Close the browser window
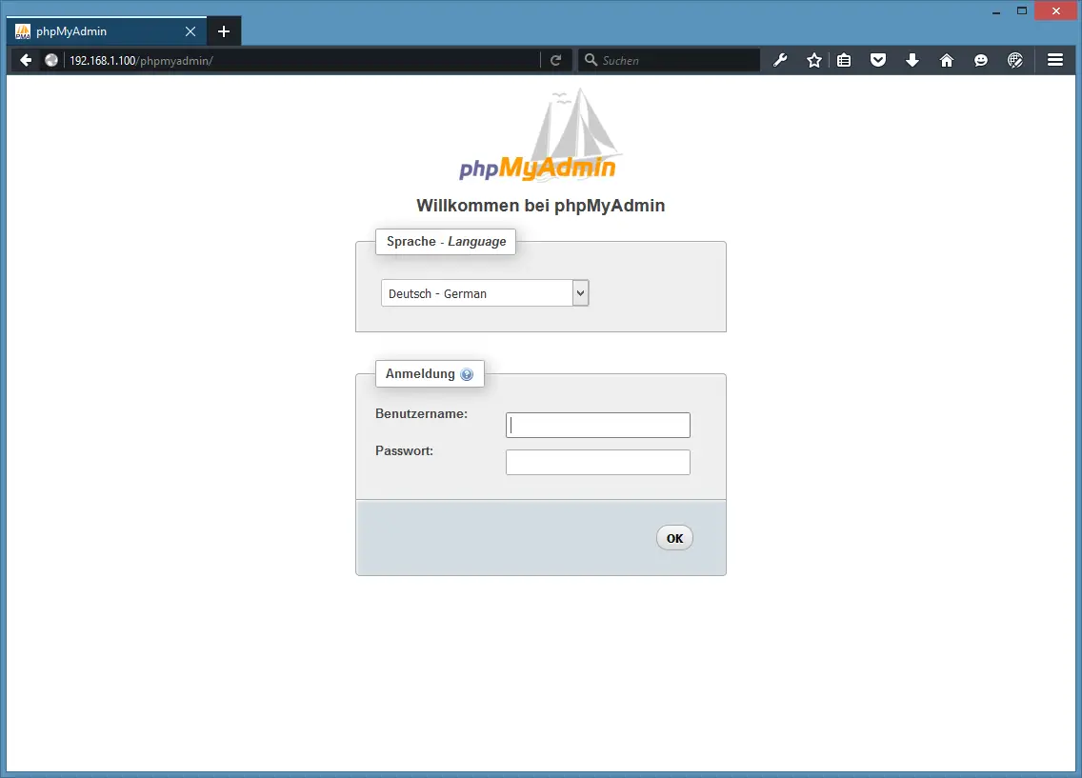The height and width of the screenshot is (778, 1082). 1055,10
